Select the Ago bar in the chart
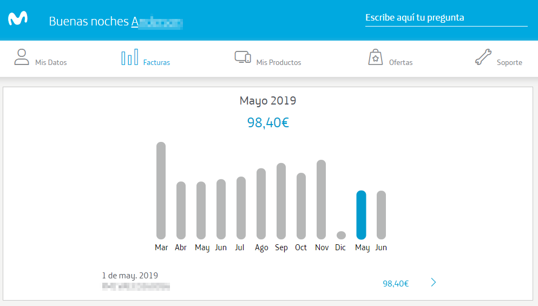The width and height of the screenshot is (538, 306). click(261, 204)
